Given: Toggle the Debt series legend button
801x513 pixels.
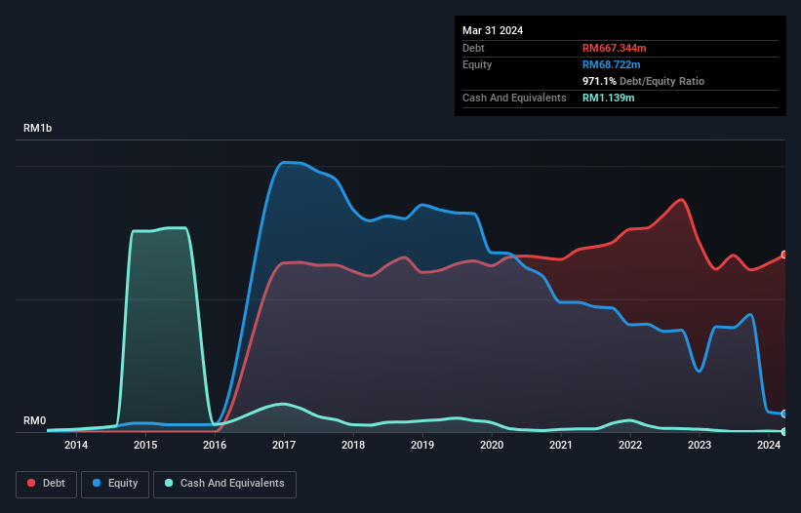Looking at the screenshot, I should coord(46,484).
